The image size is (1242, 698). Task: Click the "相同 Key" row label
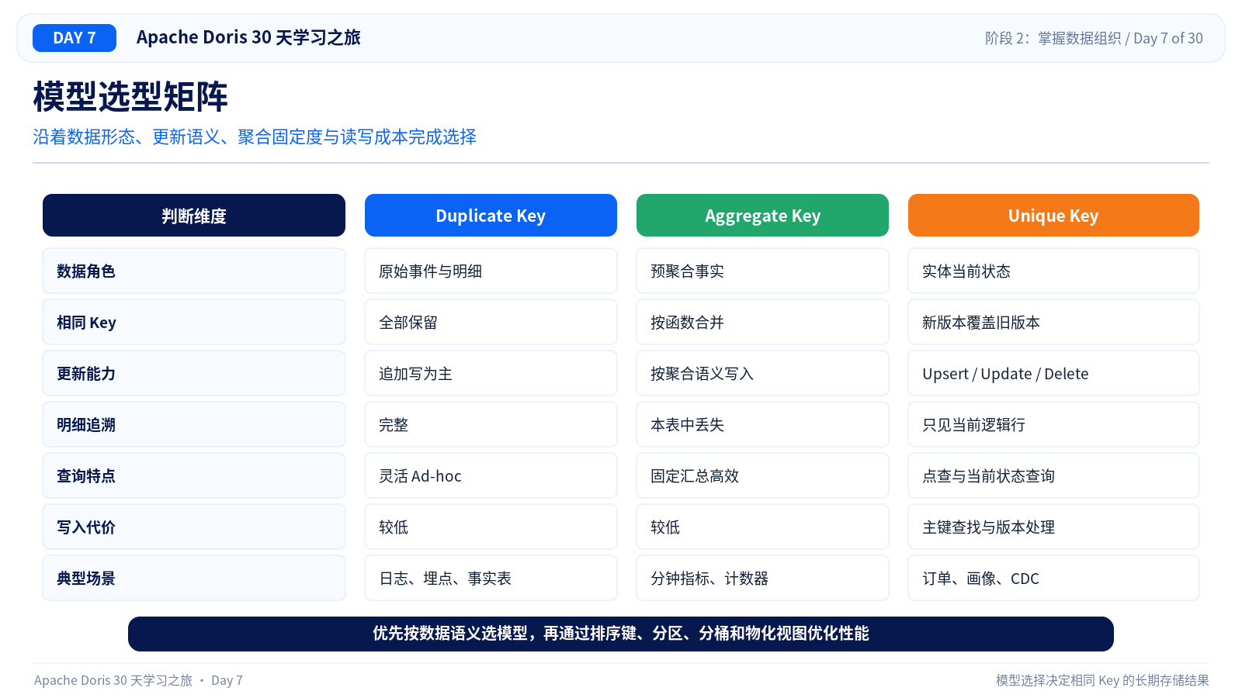[194, 322]
